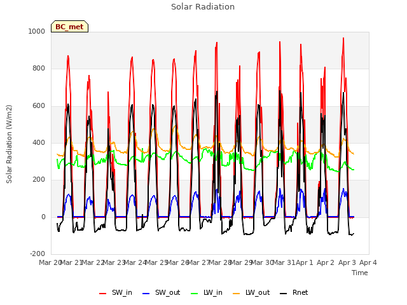Image resolution: width=407 pixels, height=305 pixels.
Task: Click the 400 y-axis tick label
Action: point(39,142)
